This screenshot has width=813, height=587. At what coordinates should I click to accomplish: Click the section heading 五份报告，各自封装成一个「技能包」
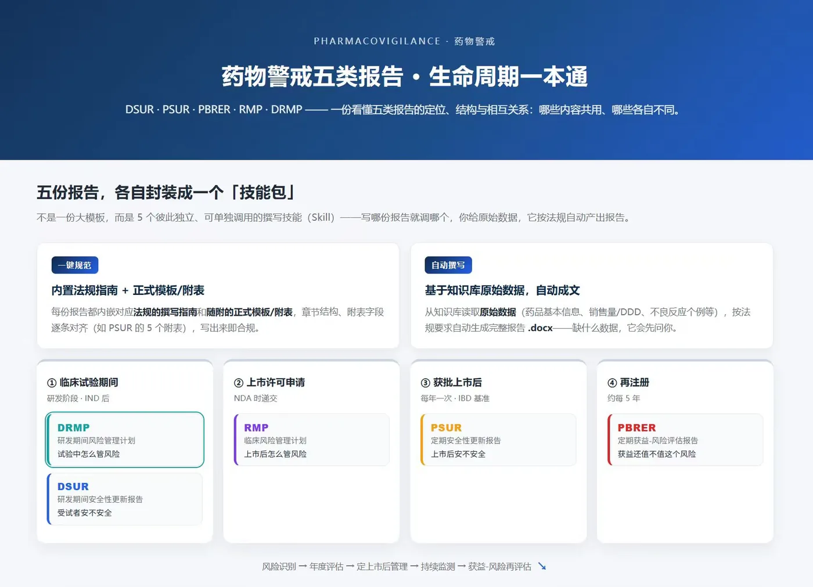click(167, 192)
